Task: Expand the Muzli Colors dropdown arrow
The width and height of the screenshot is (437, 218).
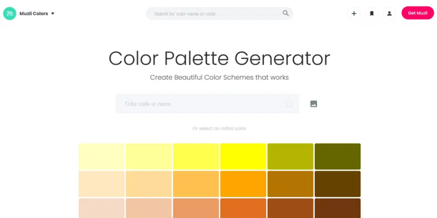Action: (52, 14)
